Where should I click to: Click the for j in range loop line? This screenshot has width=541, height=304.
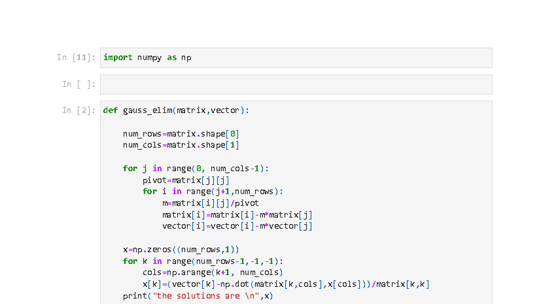click(x=195, y=168)
